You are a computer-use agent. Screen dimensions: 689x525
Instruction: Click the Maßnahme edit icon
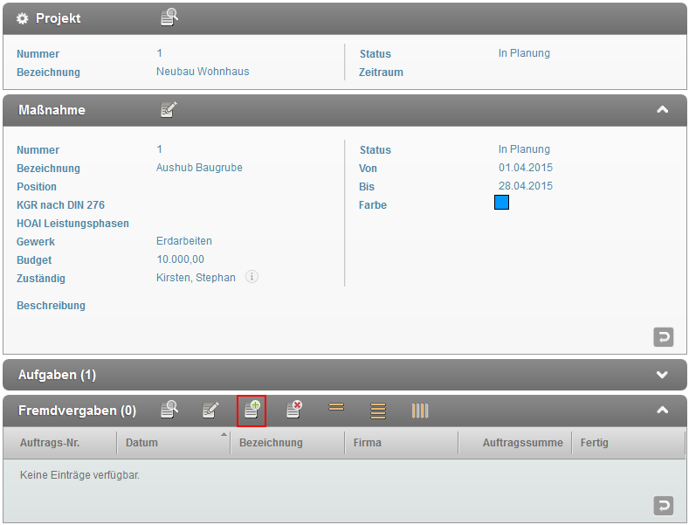click(169, 109)
